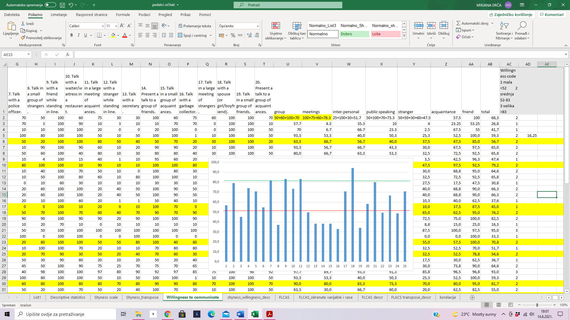This screenshot has height=320, width=570.
Task: Click the Kopiraj copy button
Action: point(29,31)
